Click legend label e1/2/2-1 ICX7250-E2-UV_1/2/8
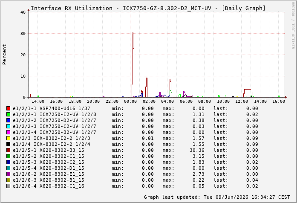 [x=55, y=114]
